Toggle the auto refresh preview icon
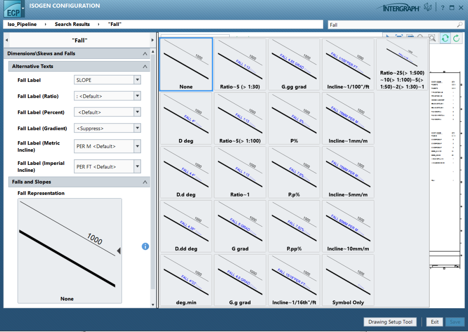The width and height of the screenshot is (468, 332). click(445, 38)
